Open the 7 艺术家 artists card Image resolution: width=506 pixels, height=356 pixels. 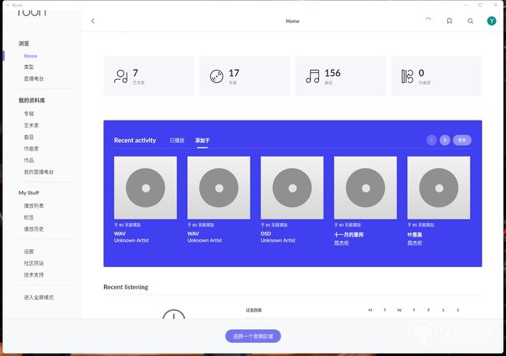(x=149, y=76)
